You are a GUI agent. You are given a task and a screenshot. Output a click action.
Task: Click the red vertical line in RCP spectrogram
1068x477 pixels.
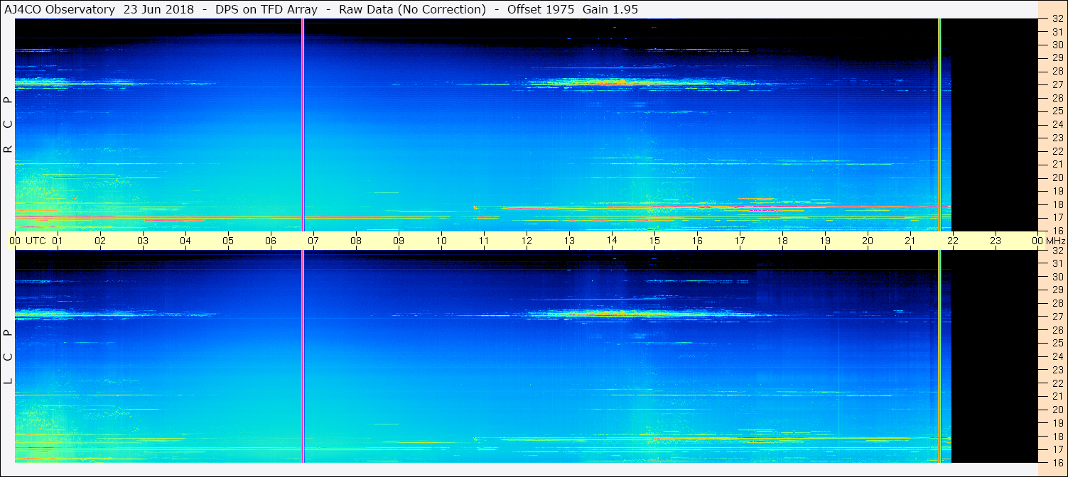pos(303,125)
